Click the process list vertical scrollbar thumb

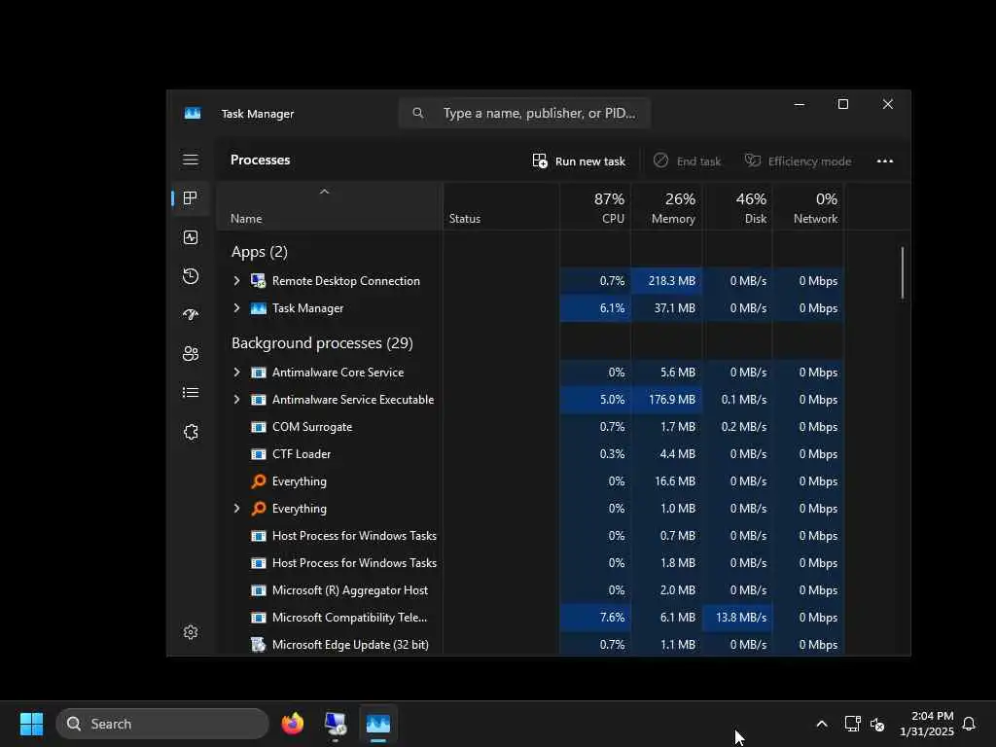pyautogui.click(x=902, y=272)
